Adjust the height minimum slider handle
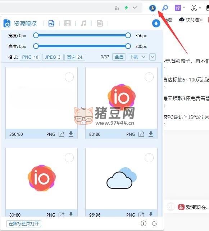The height and width of the screenshot is (231, 209). [36, 46]
